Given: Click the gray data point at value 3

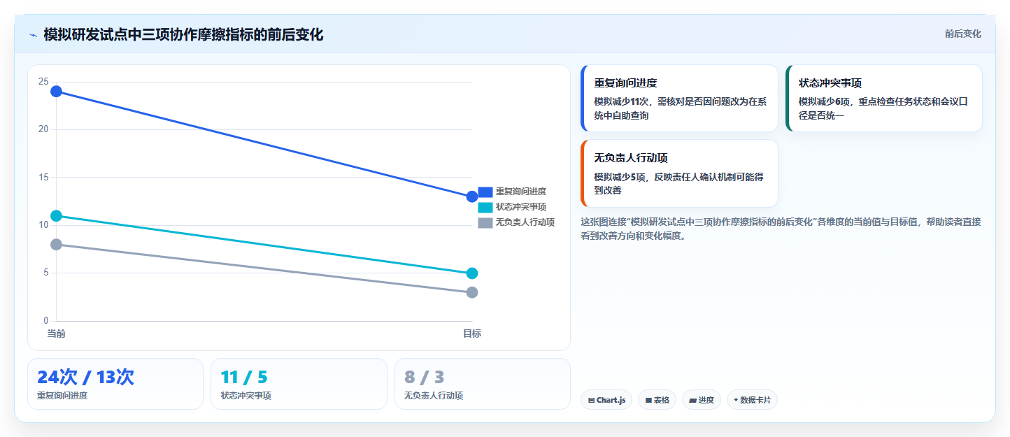Looking at the screenshot, I should coord(472,292).
